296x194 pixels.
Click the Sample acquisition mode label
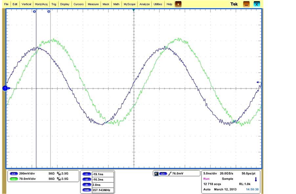coord(227,179)
